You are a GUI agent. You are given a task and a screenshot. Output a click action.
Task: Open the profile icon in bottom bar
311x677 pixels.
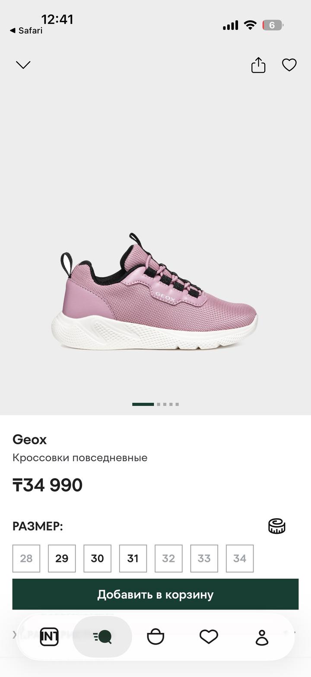pos(262,637)
